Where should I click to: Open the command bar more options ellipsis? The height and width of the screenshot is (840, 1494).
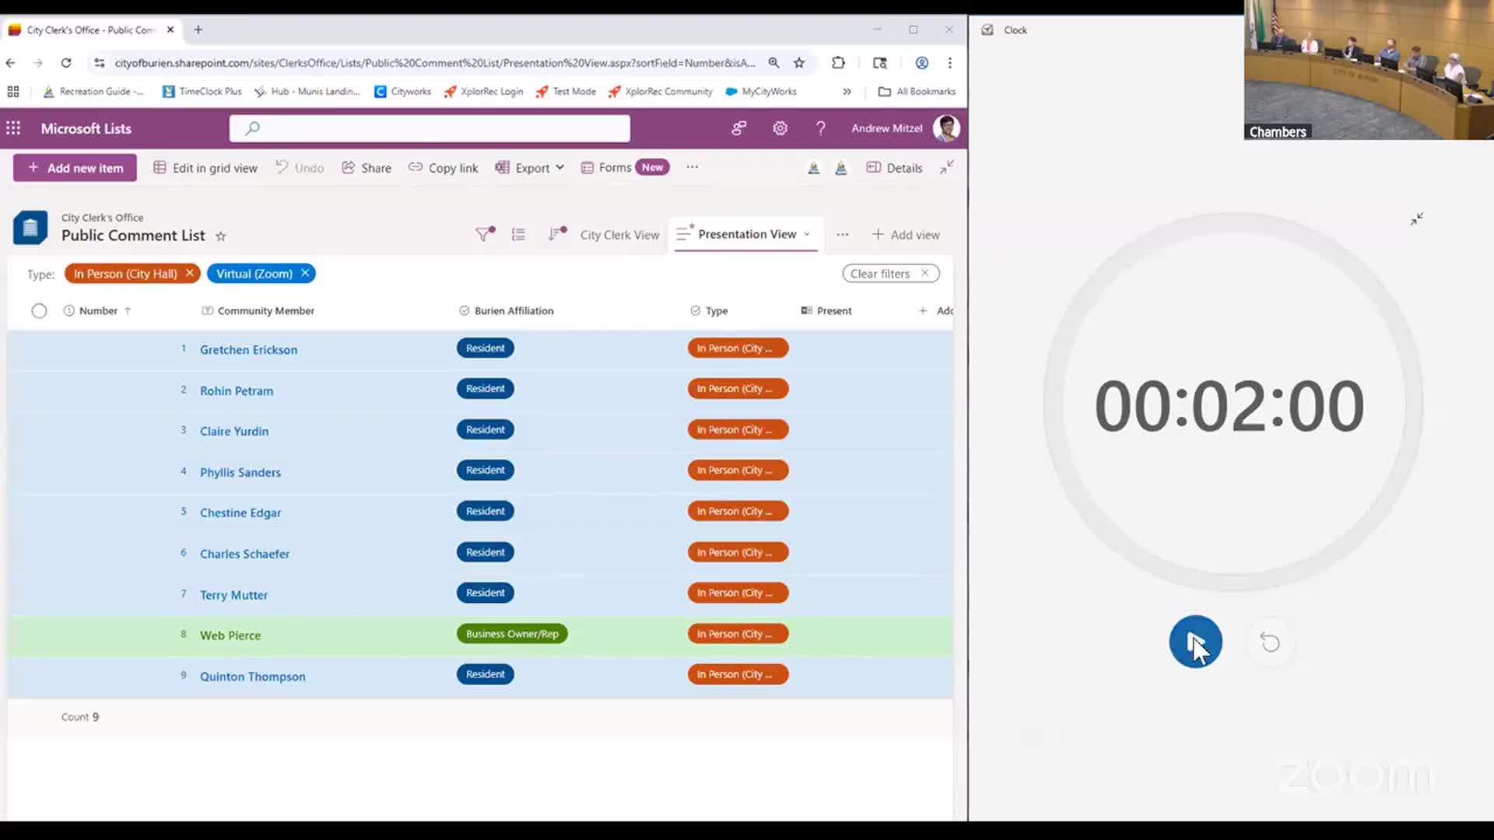coord(692,167)
